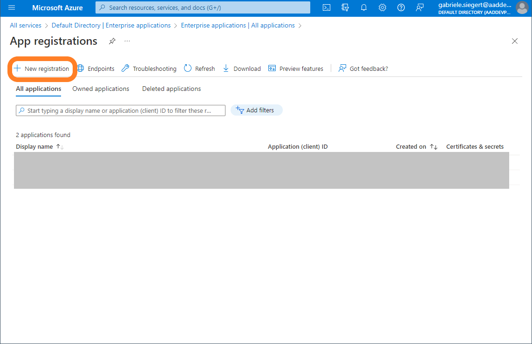This screenshot has width=532, height=344.
Task: Open Troubleshooting from the toolbar
Action: pos(149,69)
